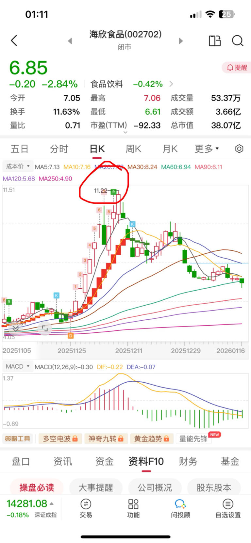This screenshot has width=251, height=543.
Task: Switch to the 资讯 tab
Action: tap(62, 461)
